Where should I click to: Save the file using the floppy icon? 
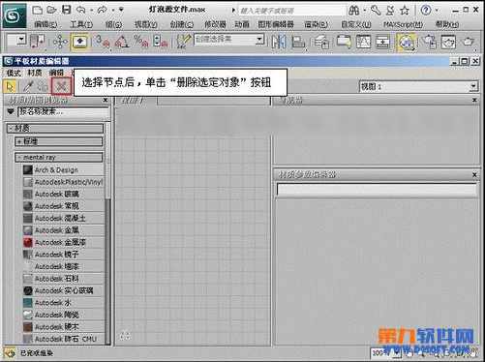66,10
